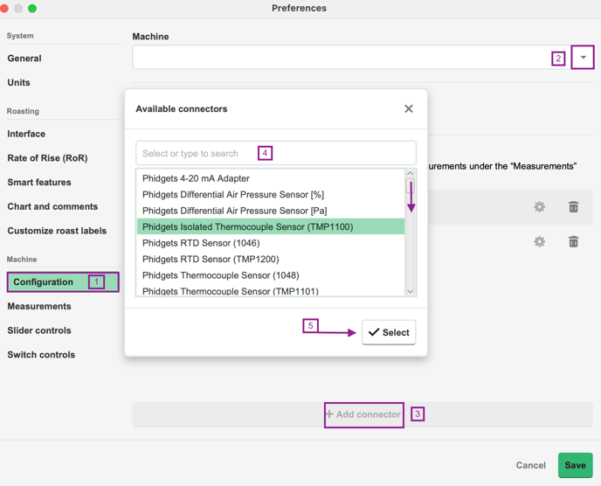Open the Machine dropdown arrow
The width and height of the screenshot is (601, 486).
(x=583, y=58)
